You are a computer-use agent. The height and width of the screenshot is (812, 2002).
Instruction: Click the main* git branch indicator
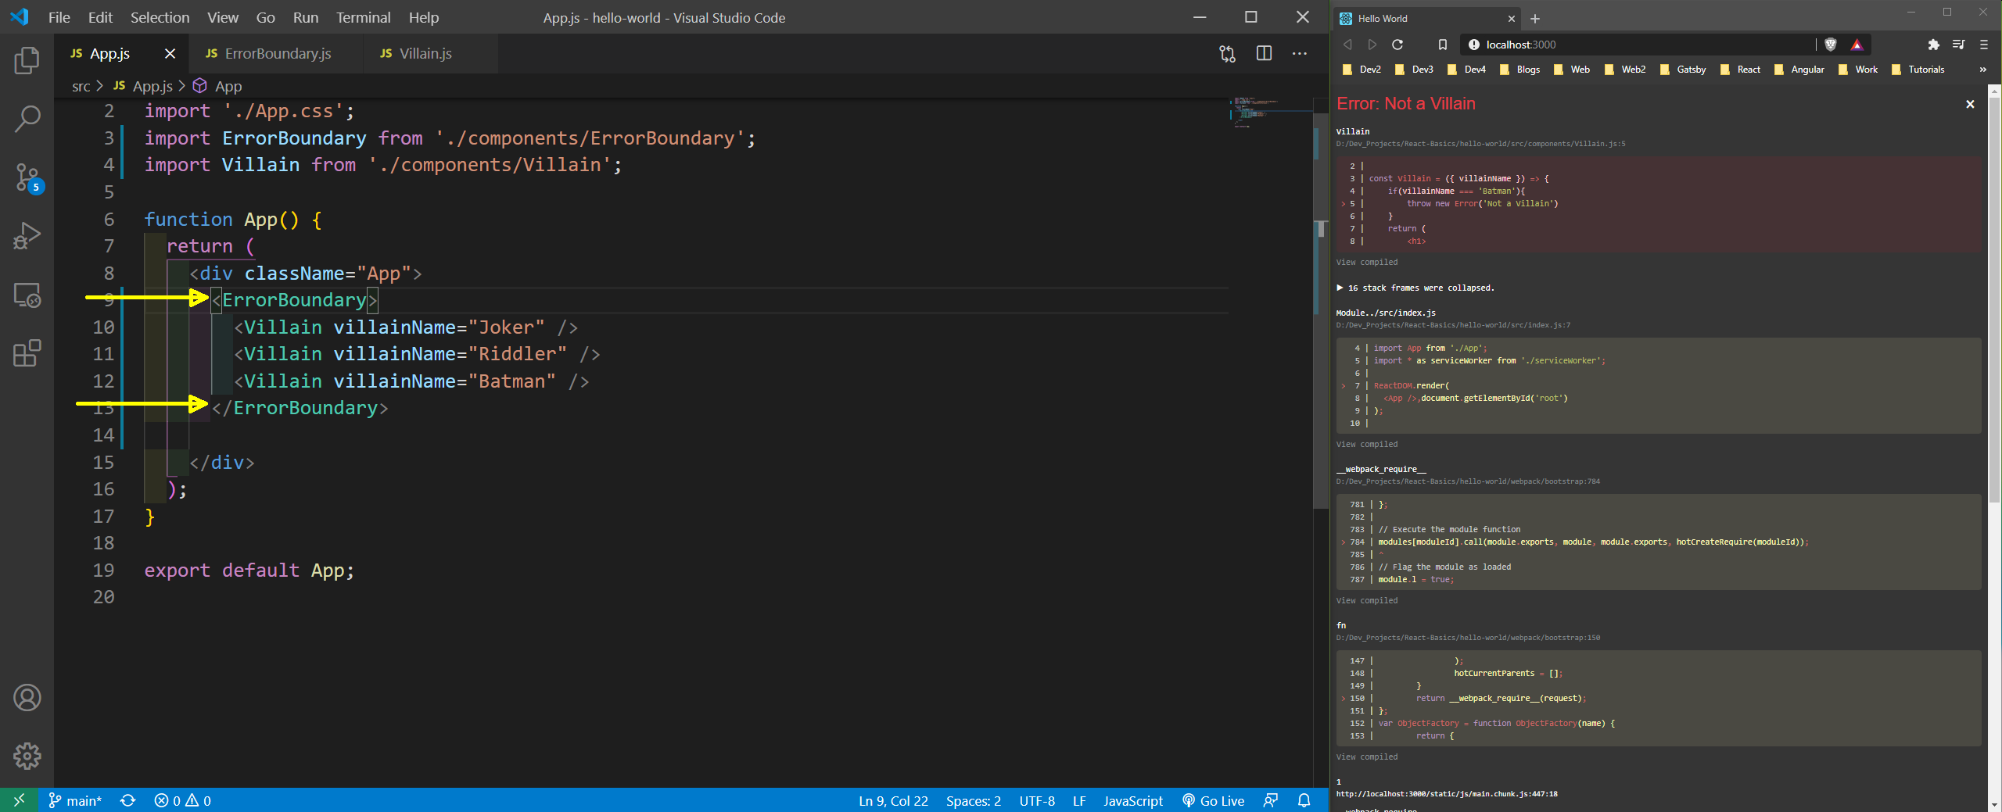tap(75, 800)
